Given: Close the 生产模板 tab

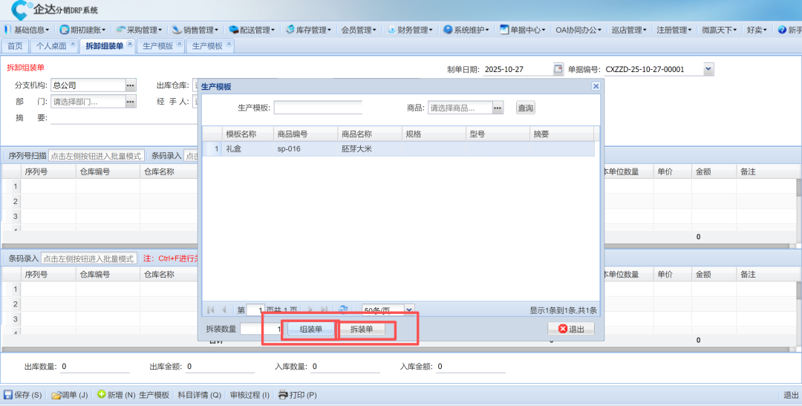Looking at the screenshot, I should tap(229, 44).
